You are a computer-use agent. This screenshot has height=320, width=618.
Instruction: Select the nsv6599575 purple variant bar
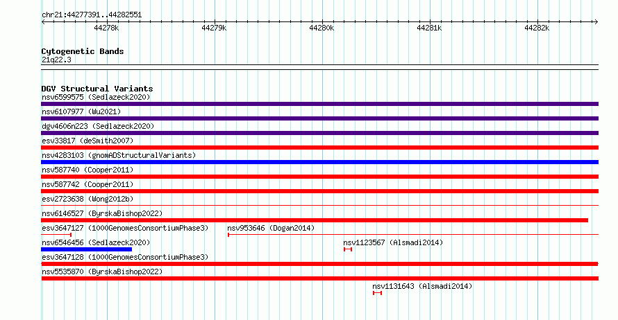319,104
